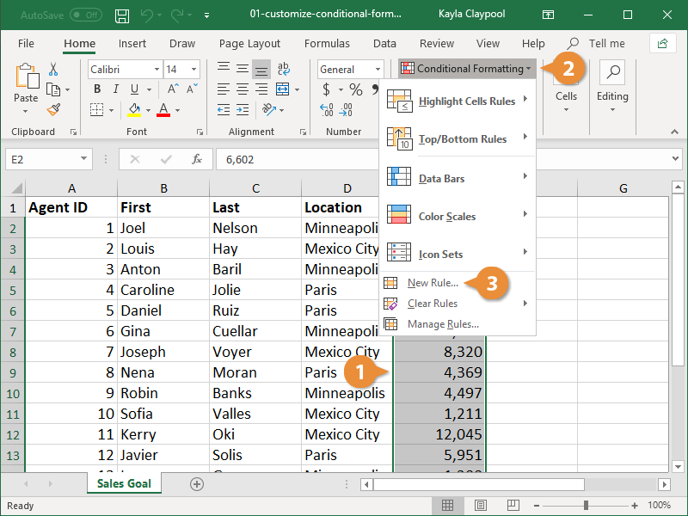Select New Rule from the menu
The height and width of the screenshot is (516, 688).
tap(434, 282)
